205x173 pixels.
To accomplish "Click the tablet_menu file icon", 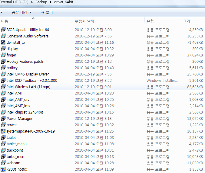I will (3, 144).
